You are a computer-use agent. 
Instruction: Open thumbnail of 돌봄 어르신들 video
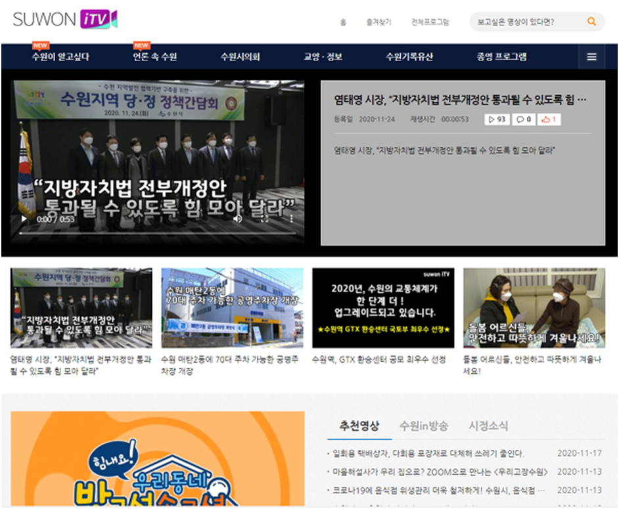pos(534,308)
